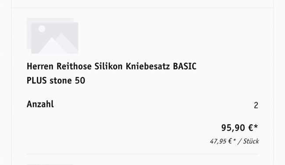Click the "Anzahl" quantity label

(x=40, y=104)
